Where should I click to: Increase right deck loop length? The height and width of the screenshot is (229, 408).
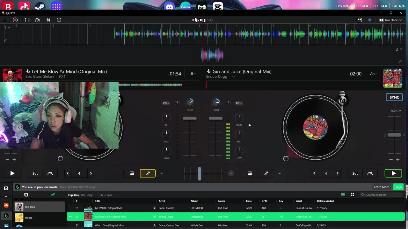338,173
